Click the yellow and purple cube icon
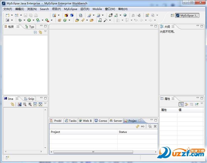 point(66,15)
